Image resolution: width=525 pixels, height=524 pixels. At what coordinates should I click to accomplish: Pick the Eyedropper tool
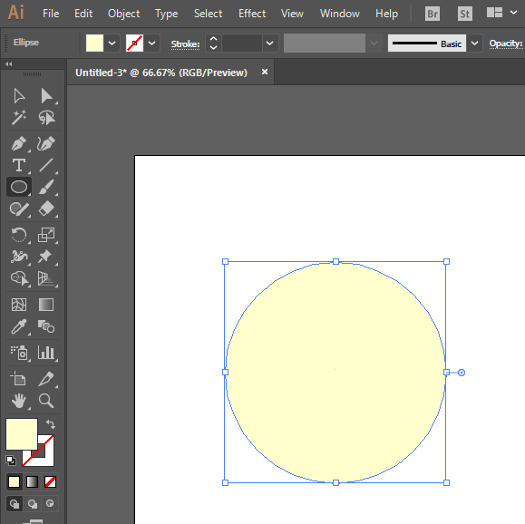click(19, 326)
